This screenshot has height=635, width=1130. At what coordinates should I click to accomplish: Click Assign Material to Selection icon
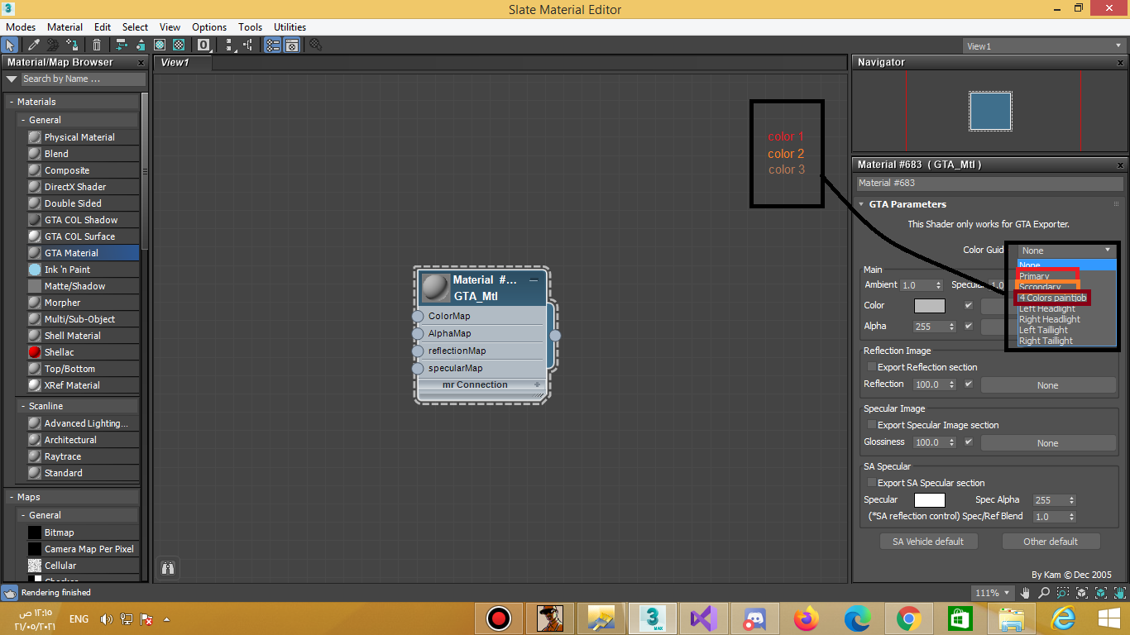pos(73,45)
